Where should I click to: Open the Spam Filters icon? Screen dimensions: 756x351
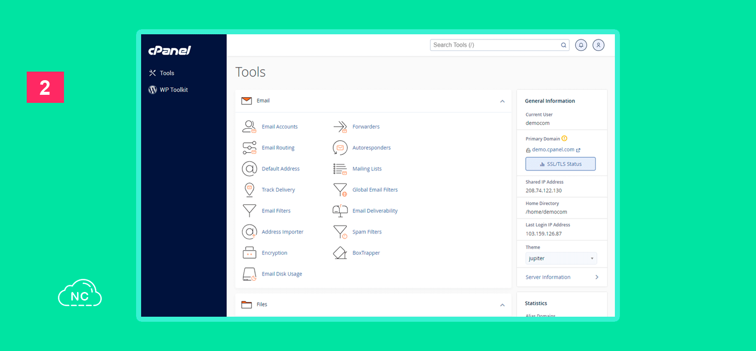coord(340,232)
